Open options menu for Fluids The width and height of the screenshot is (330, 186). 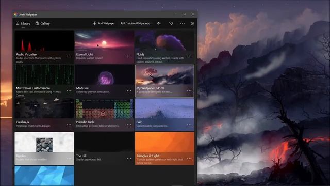(x=189, y=57)
